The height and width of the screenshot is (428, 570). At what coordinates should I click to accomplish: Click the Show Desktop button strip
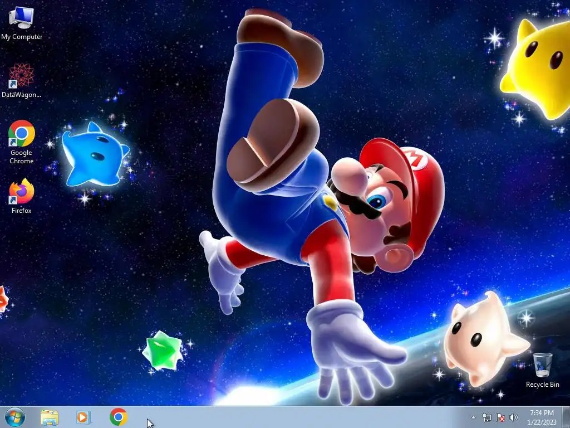click(x=566, y=417)
